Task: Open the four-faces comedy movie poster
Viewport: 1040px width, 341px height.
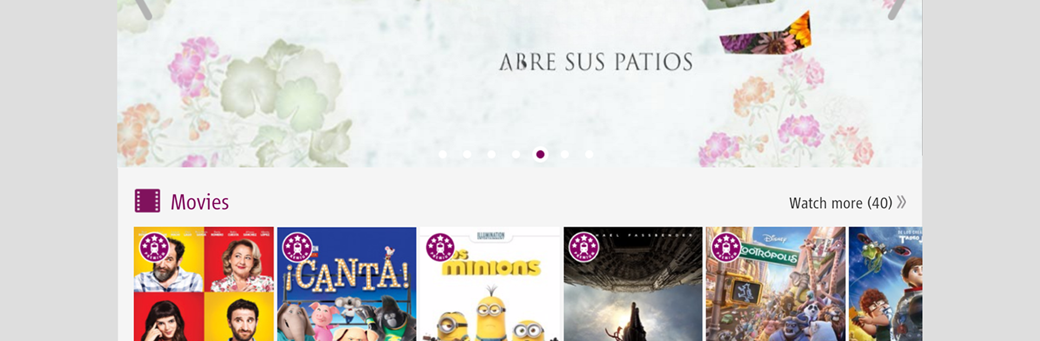Action: (204, 284)
